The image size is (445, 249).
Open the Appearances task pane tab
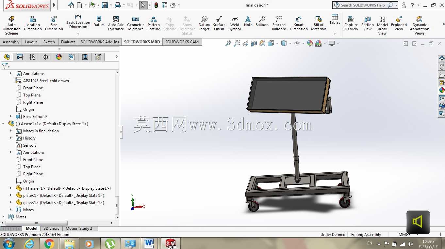point(442,90)
